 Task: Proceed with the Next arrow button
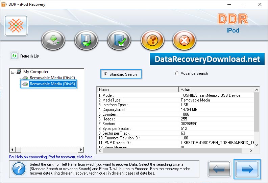(x=247, y=169)
